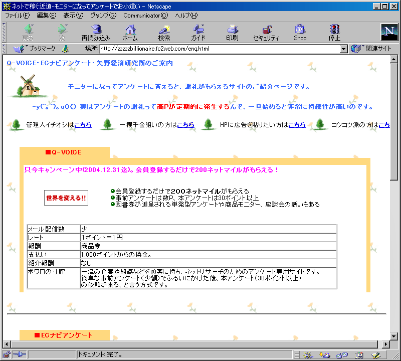The width and height of the screenshot is (401, 361).
Task: Open the 編集(E) menu
Action: coord(46,16)
